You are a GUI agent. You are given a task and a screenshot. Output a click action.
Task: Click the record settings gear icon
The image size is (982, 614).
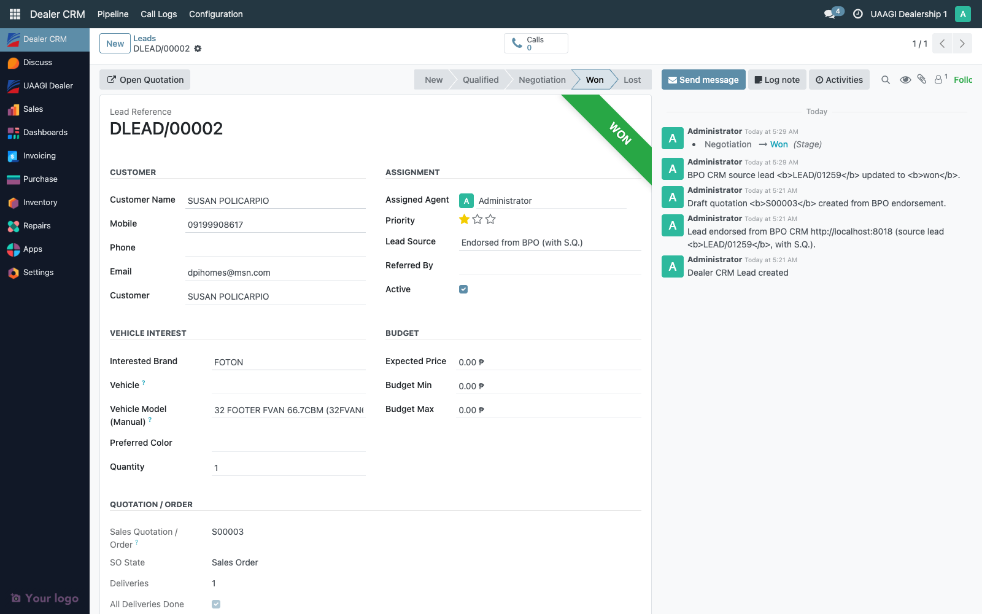(198, 49)
